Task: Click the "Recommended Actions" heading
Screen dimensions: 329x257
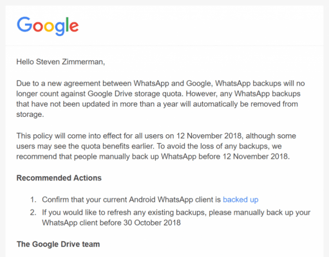Action: [x=59, y=178]
